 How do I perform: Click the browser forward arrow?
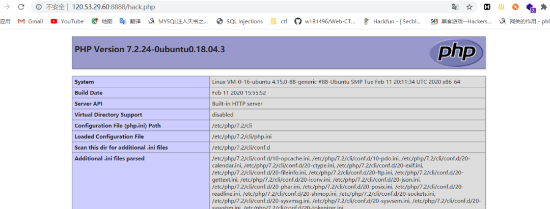click(6, 7)
